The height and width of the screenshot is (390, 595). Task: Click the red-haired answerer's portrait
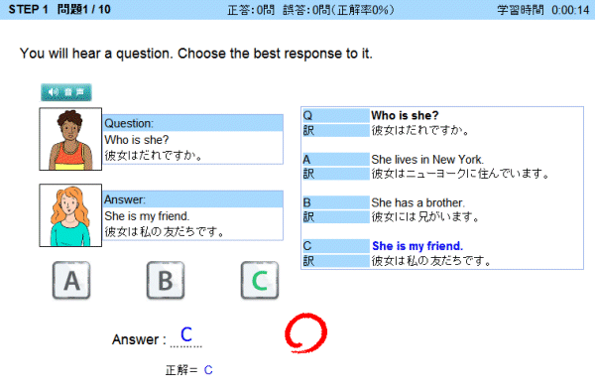(x=70, y=215)
